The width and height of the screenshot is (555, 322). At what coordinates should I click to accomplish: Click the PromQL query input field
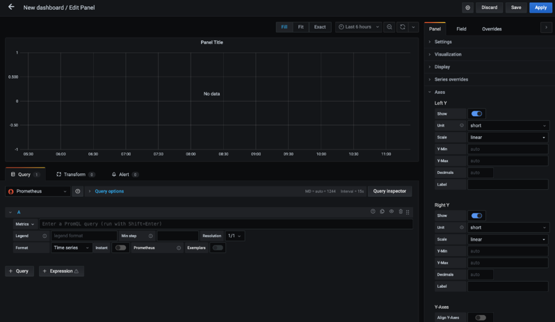point(226,224)
